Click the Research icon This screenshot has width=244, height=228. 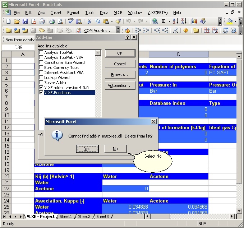pyautogui.click(x=79, y=21)
